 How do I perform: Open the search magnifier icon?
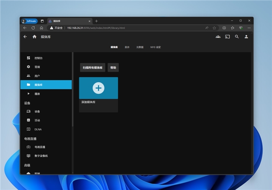237,36
